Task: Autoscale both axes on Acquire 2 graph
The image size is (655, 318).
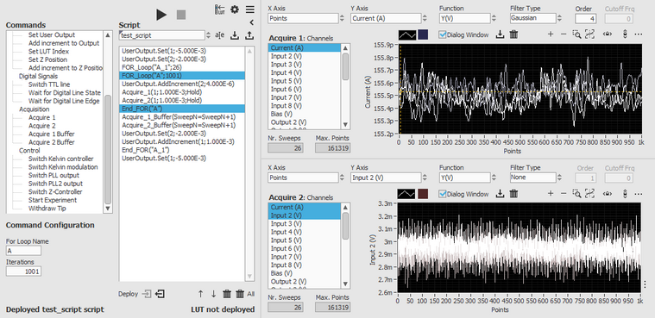Action: (589, 194)
